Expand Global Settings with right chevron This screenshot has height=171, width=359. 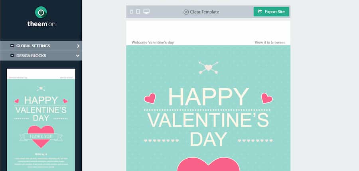point(78,46)
